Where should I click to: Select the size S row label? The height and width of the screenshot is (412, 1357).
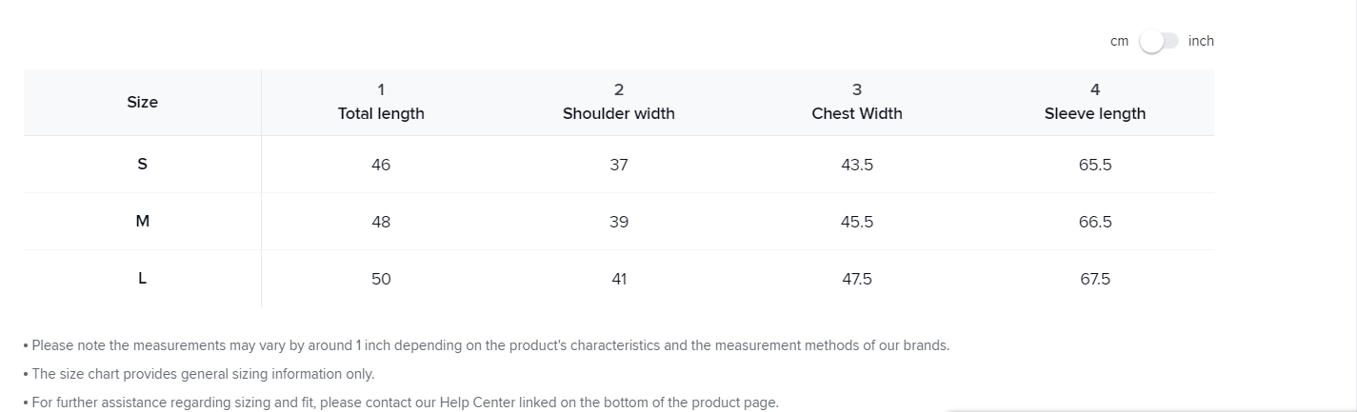coord(142,164)
